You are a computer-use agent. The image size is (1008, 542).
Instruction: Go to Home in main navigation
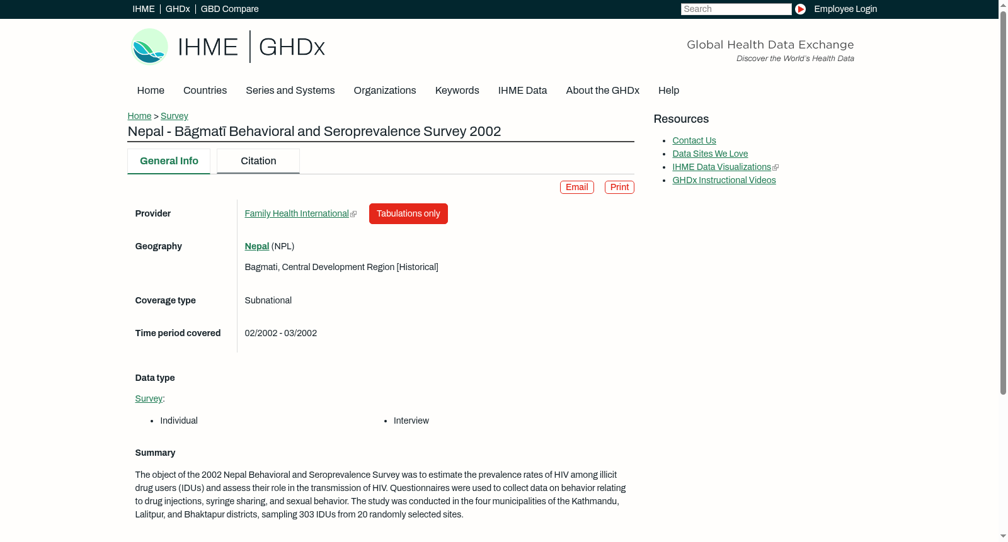point(151,91)
